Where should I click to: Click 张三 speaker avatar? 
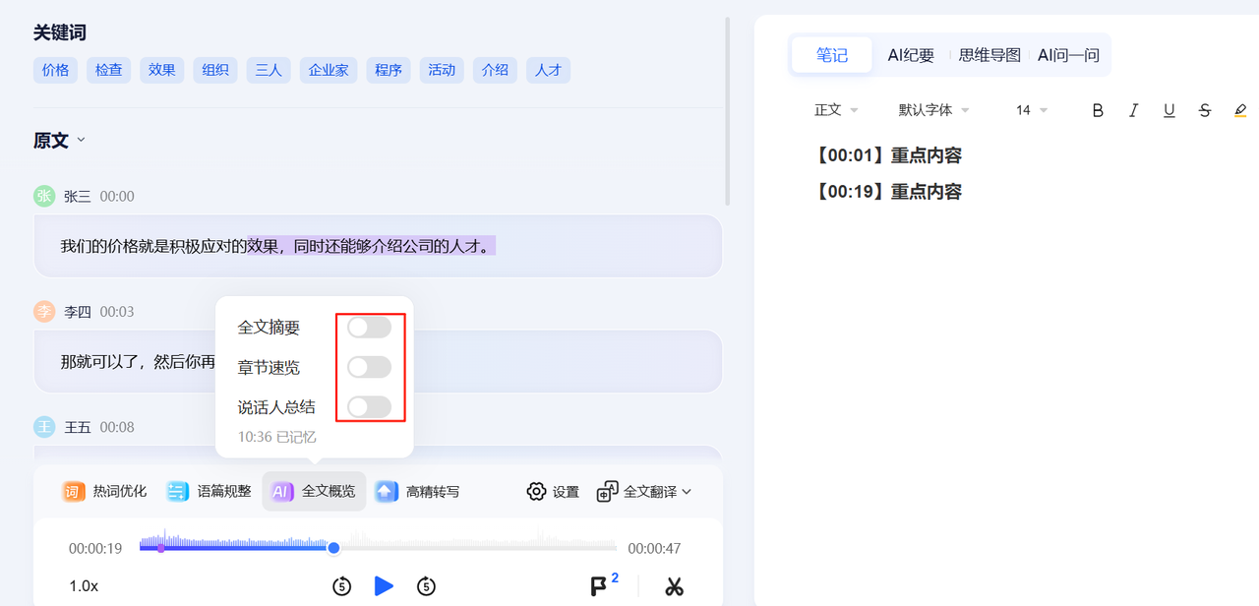click(x=44, y=196)
